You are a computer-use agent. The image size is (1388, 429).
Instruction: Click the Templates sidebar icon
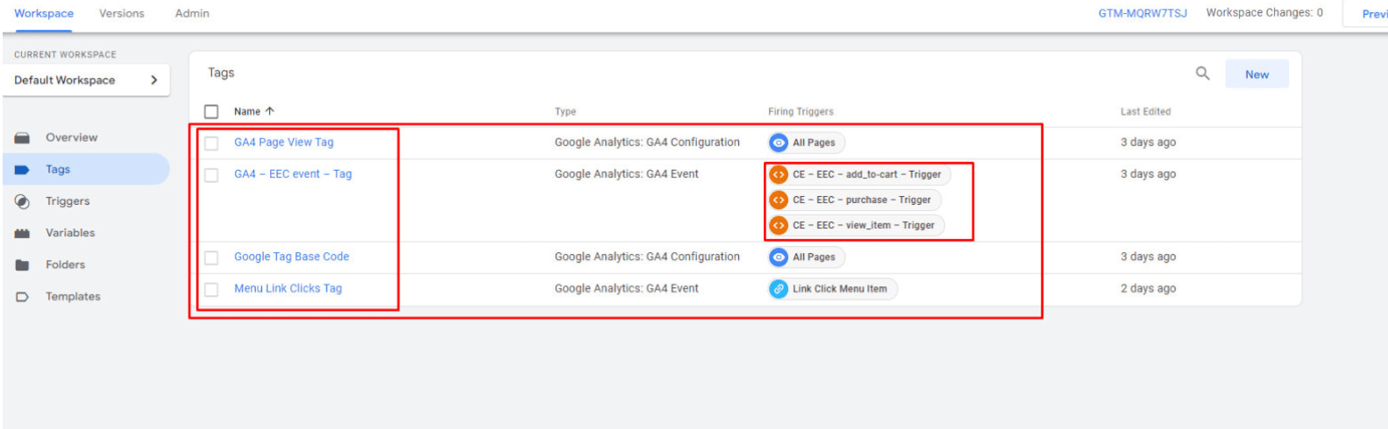(23, 297)
